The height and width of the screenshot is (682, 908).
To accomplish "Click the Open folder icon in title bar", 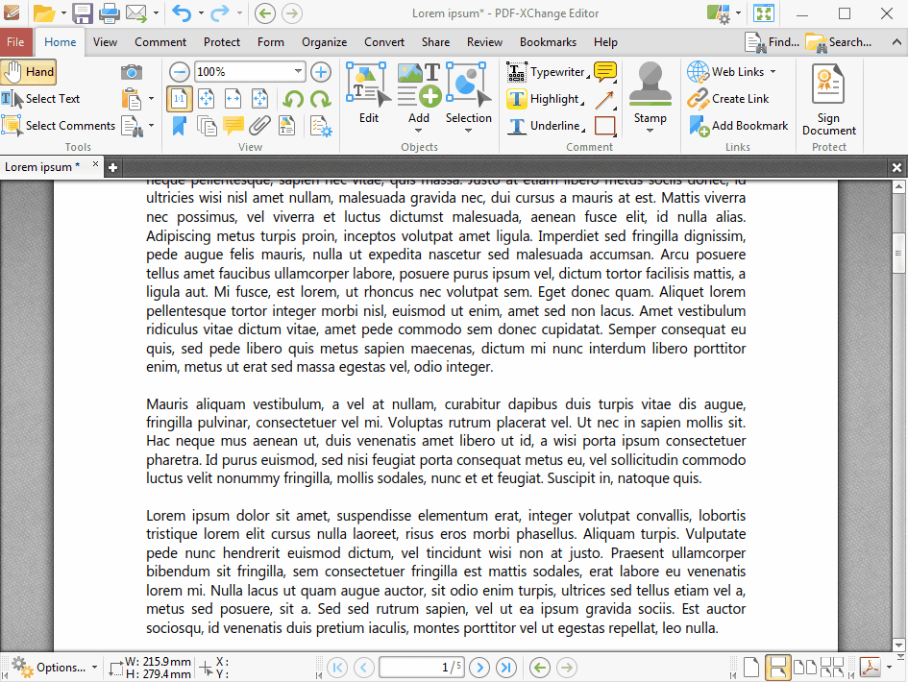I will 44,12.
